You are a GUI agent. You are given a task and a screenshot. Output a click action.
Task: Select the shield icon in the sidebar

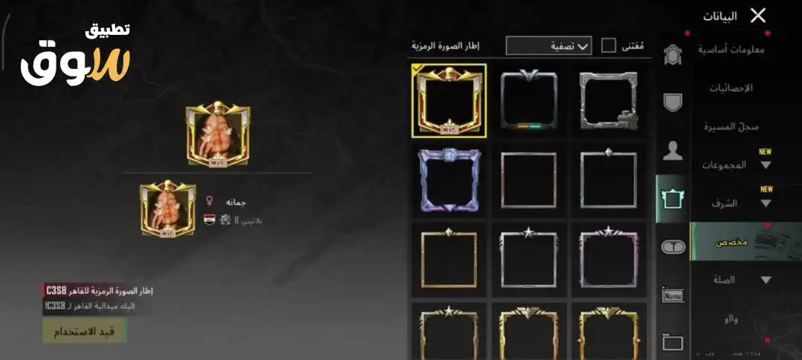(x=673, y=102)
